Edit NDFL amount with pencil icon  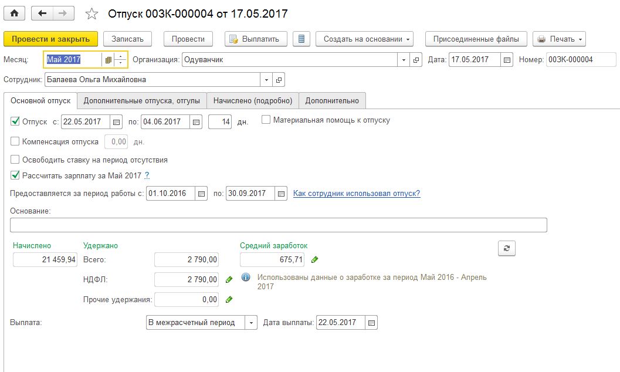pos(229,280)
